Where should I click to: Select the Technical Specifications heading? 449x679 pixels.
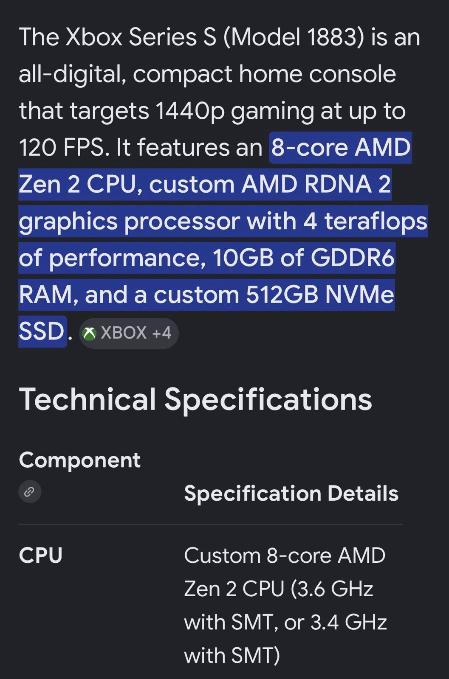point(195,399)
